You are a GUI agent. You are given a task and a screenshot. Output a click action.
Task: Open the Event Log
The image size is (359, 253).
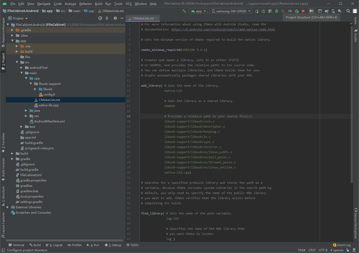coord(344,245)
